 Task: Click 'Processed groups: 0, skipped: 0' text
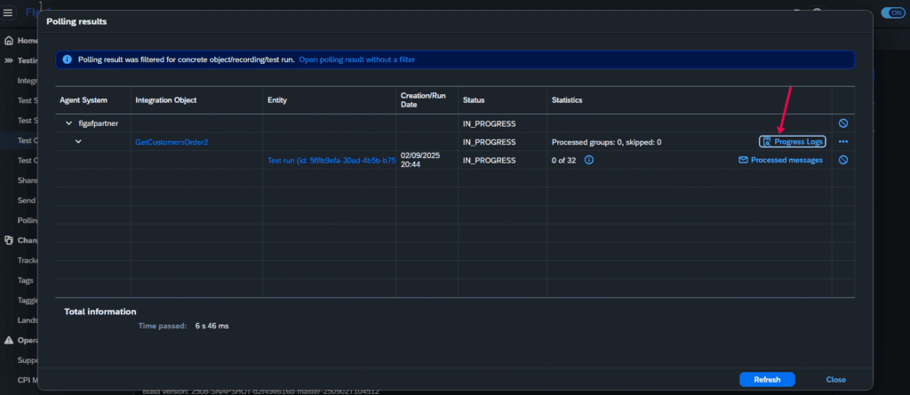pyautogui.click(x=606, y=142)
